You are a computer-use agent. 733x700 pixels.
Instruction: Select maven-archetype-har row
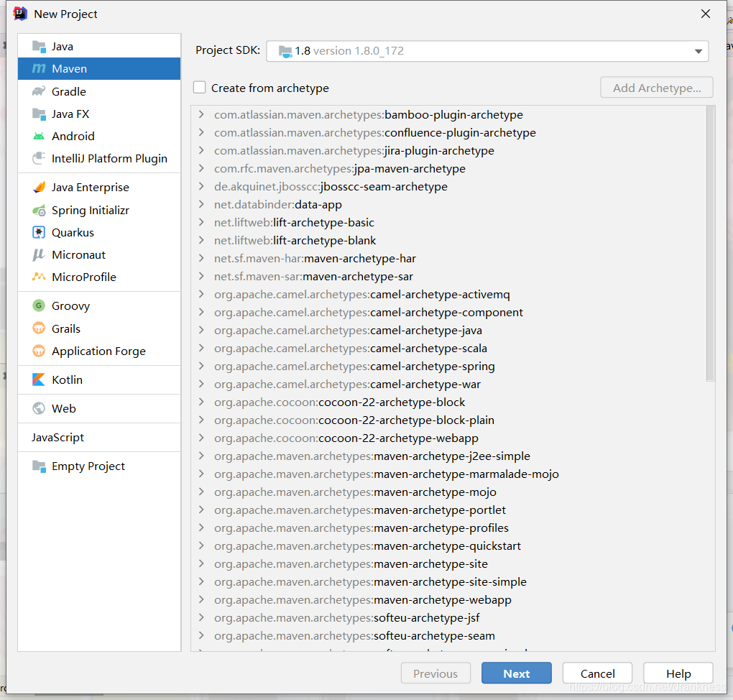click(x=448, y=259)
